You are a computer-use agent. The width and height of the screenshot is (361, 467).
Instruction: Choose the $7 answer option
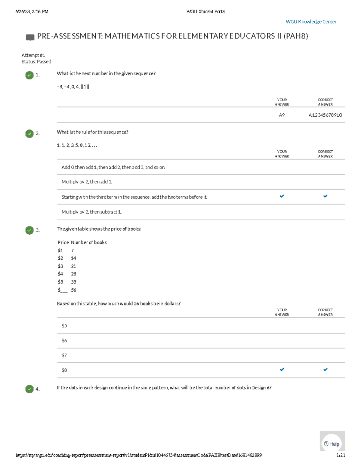coord(64,355)
